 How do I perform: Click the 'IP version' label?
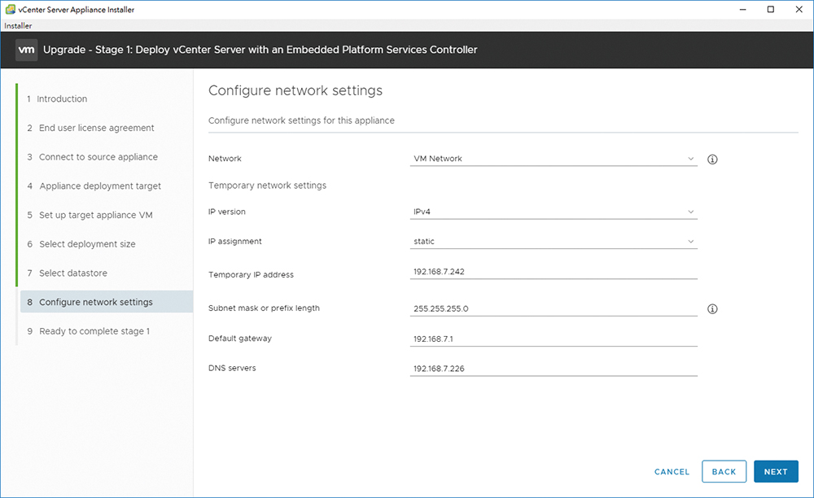click(227, 212)
